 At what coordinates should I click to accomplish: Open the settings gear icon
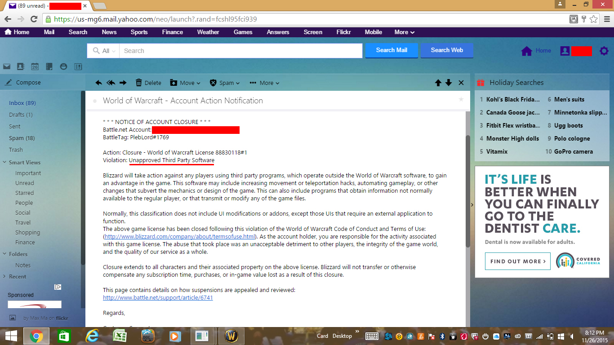coord(604,51)
